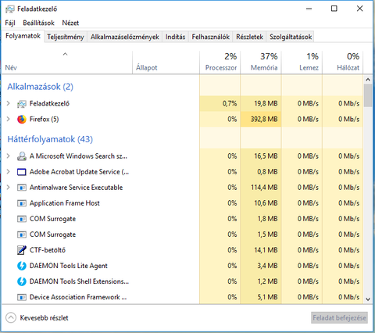
Task: Sort by the Lemez column header
Action: pos(302,63)
